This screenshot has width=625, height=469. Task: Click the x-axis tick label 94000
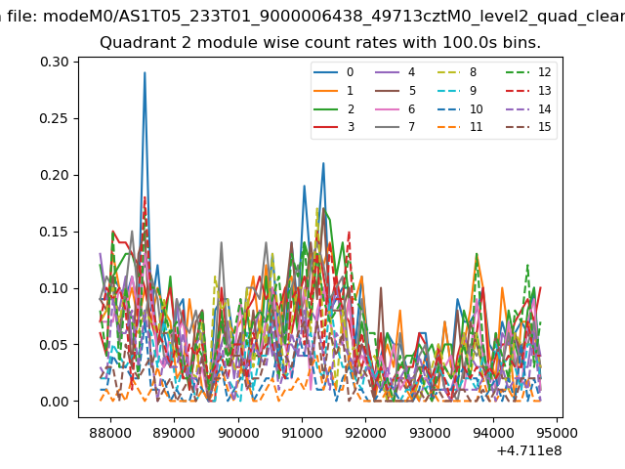pyautogui.click(x=494, y=433)
